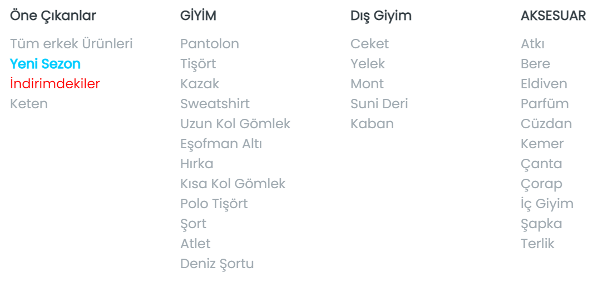Click the Dış Giyim menu heading
The height and width of the screenshot is (282, 603).
[381, 16]
